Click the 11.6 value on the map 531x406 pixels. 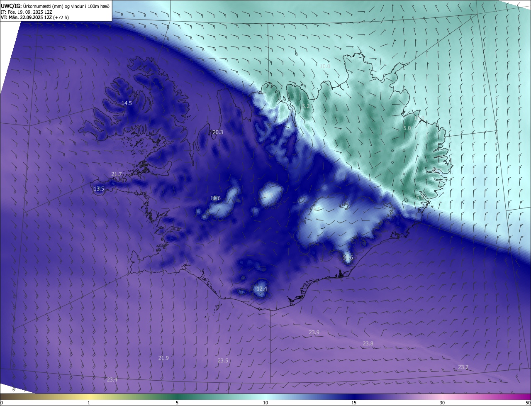click(x=215, y=198)
